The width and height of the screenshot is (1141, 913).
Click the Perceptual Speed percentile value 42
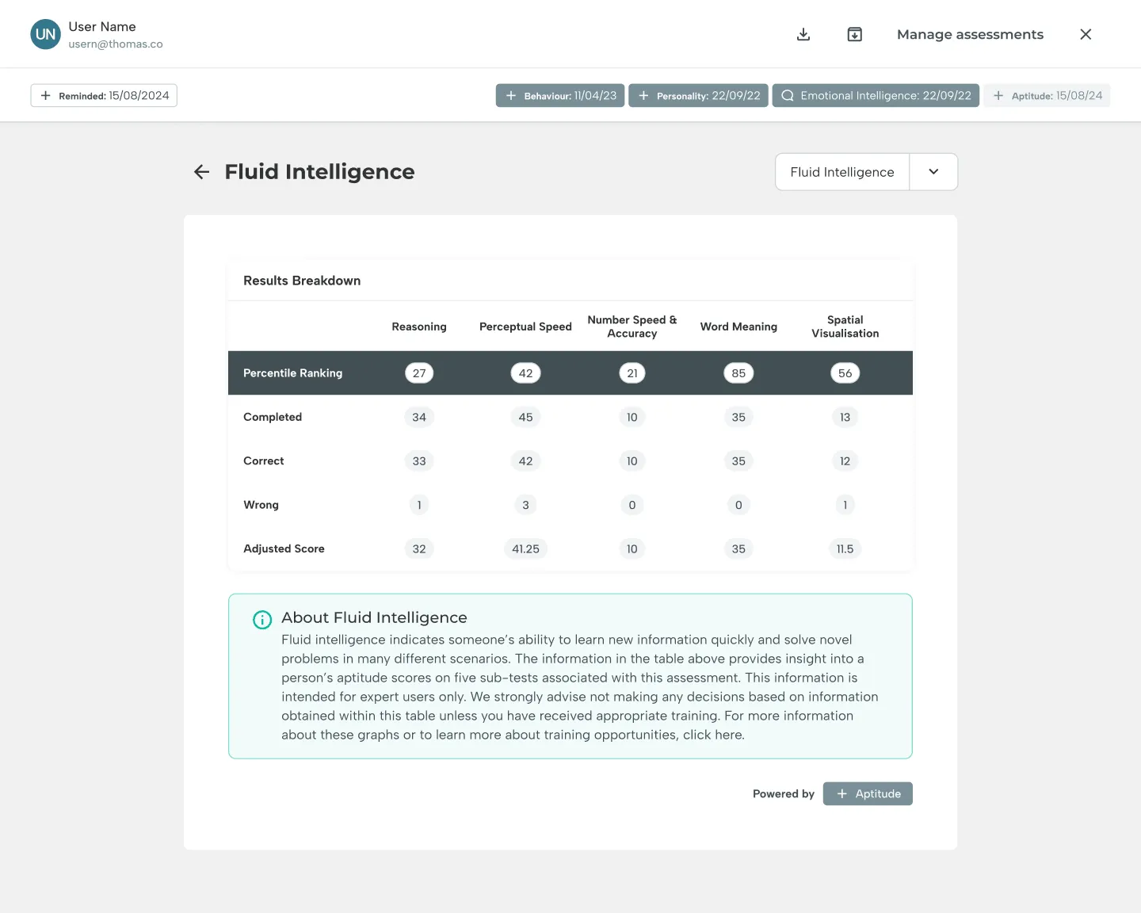525,373
